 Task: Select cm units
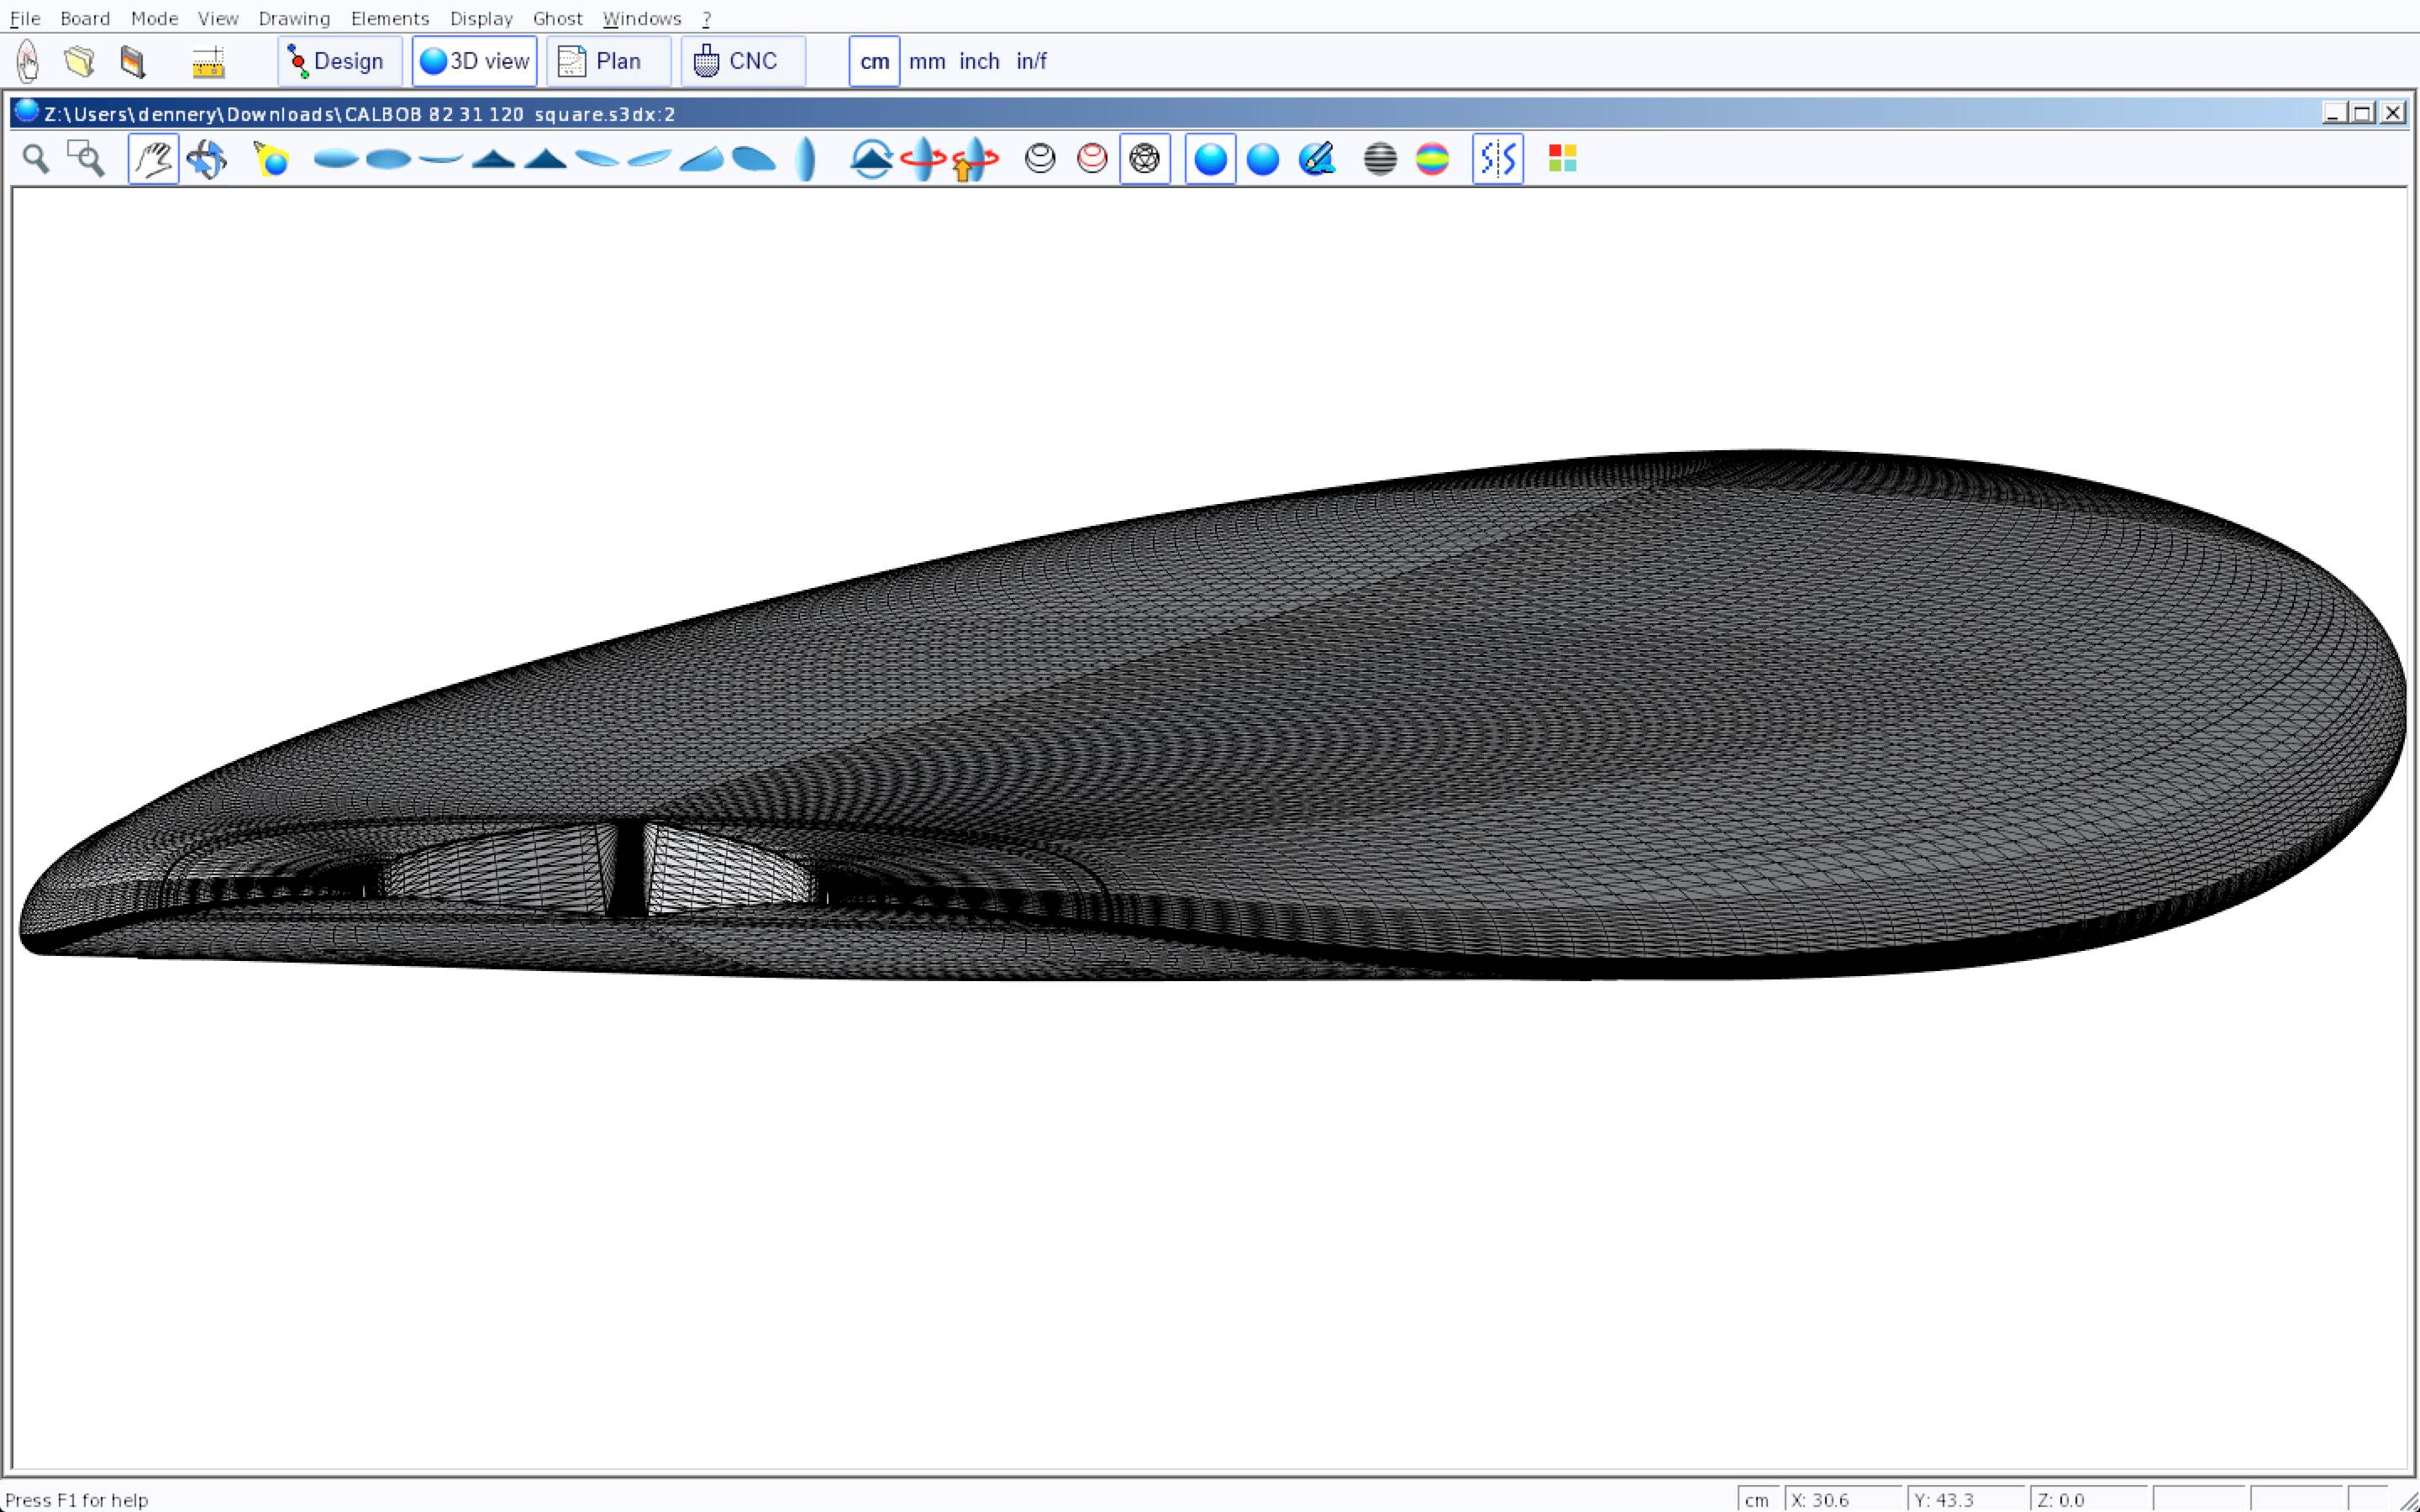(874, 61)
